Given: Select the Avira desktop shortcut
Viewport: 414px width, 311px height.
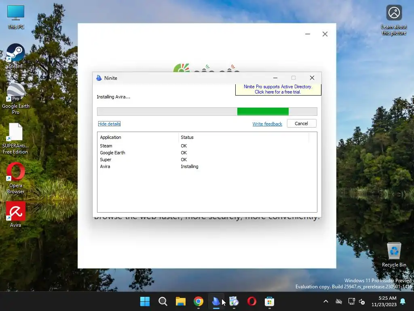Looking at the screenshot, I should tap(16, 215).
